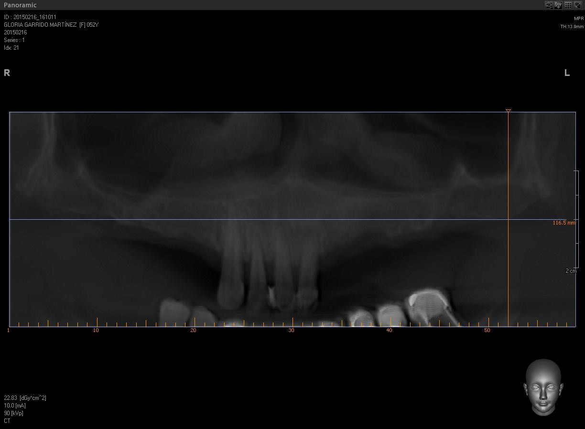Click the L orientation marker
The image size is (585, 429).
(567, 73)
